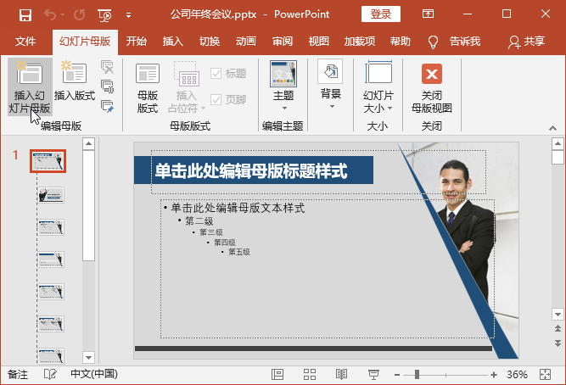Select the fifth layout thumbnail below the master

(51, 324)
